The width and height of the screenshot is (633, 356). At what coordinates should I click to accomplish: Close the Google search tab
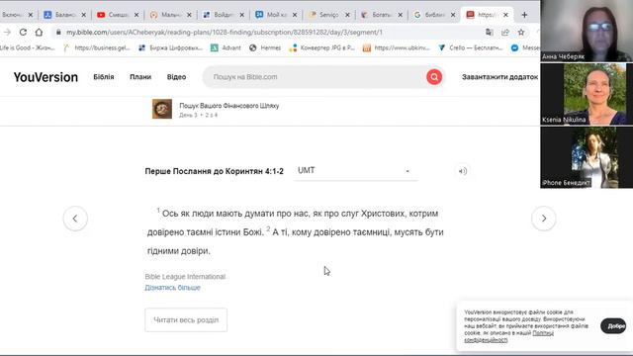453,15
